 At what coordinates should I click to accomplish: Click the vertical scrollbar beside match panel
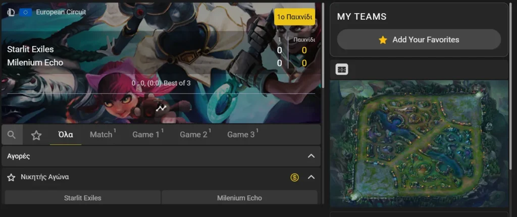coord(323,45)
